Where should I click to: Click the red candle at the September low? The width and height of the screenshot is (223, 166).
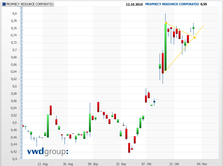[x=129, y=148]
